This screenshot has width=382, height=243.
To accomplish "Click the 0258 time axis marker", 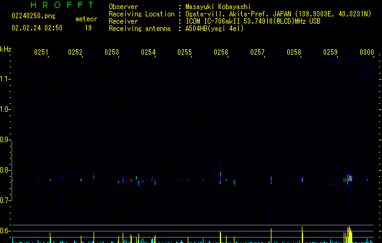I will (294, 52).
